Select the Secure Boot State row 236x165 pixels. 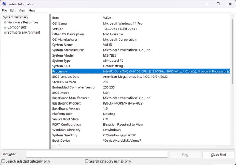[x=141, y=119]
